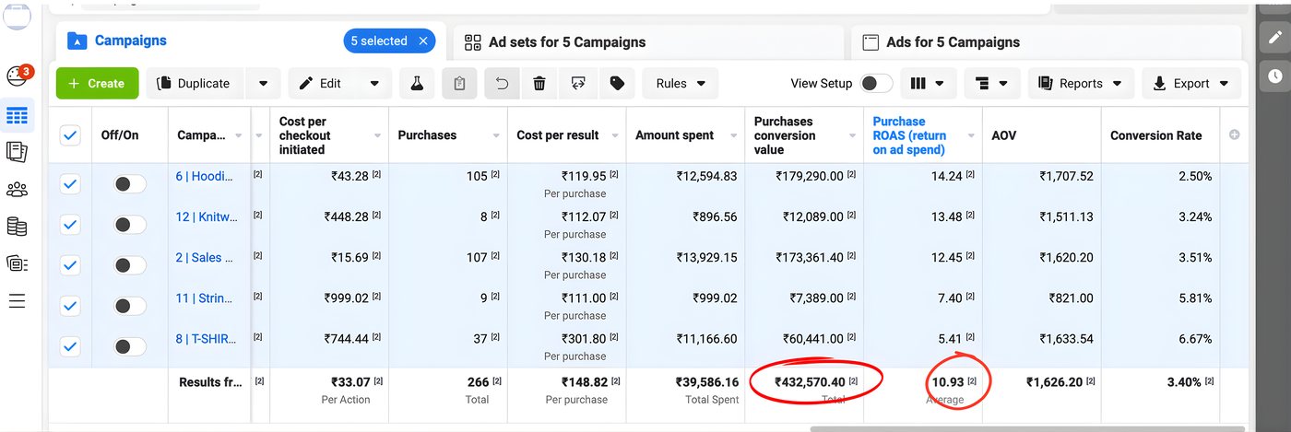Open the billing coins icon in sidebar
The height and width of the screenshot is (432, 1291).
click(x=17, y=227)
